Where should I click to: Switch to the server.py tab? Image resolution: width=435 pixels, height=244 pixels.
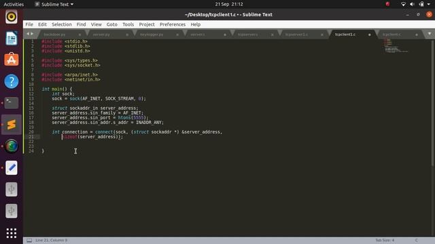click(x=101, y=35)
